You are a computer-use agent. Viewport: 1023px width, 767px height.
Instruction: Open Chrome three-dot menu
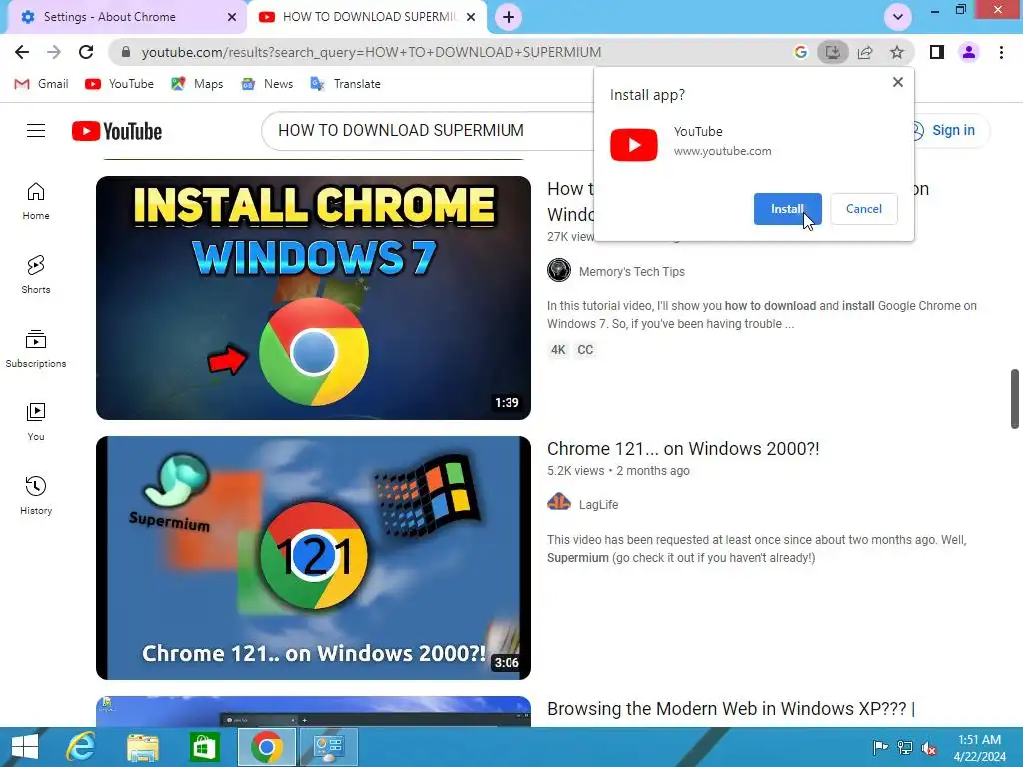pyautogui.click(x=1001, y=52)
